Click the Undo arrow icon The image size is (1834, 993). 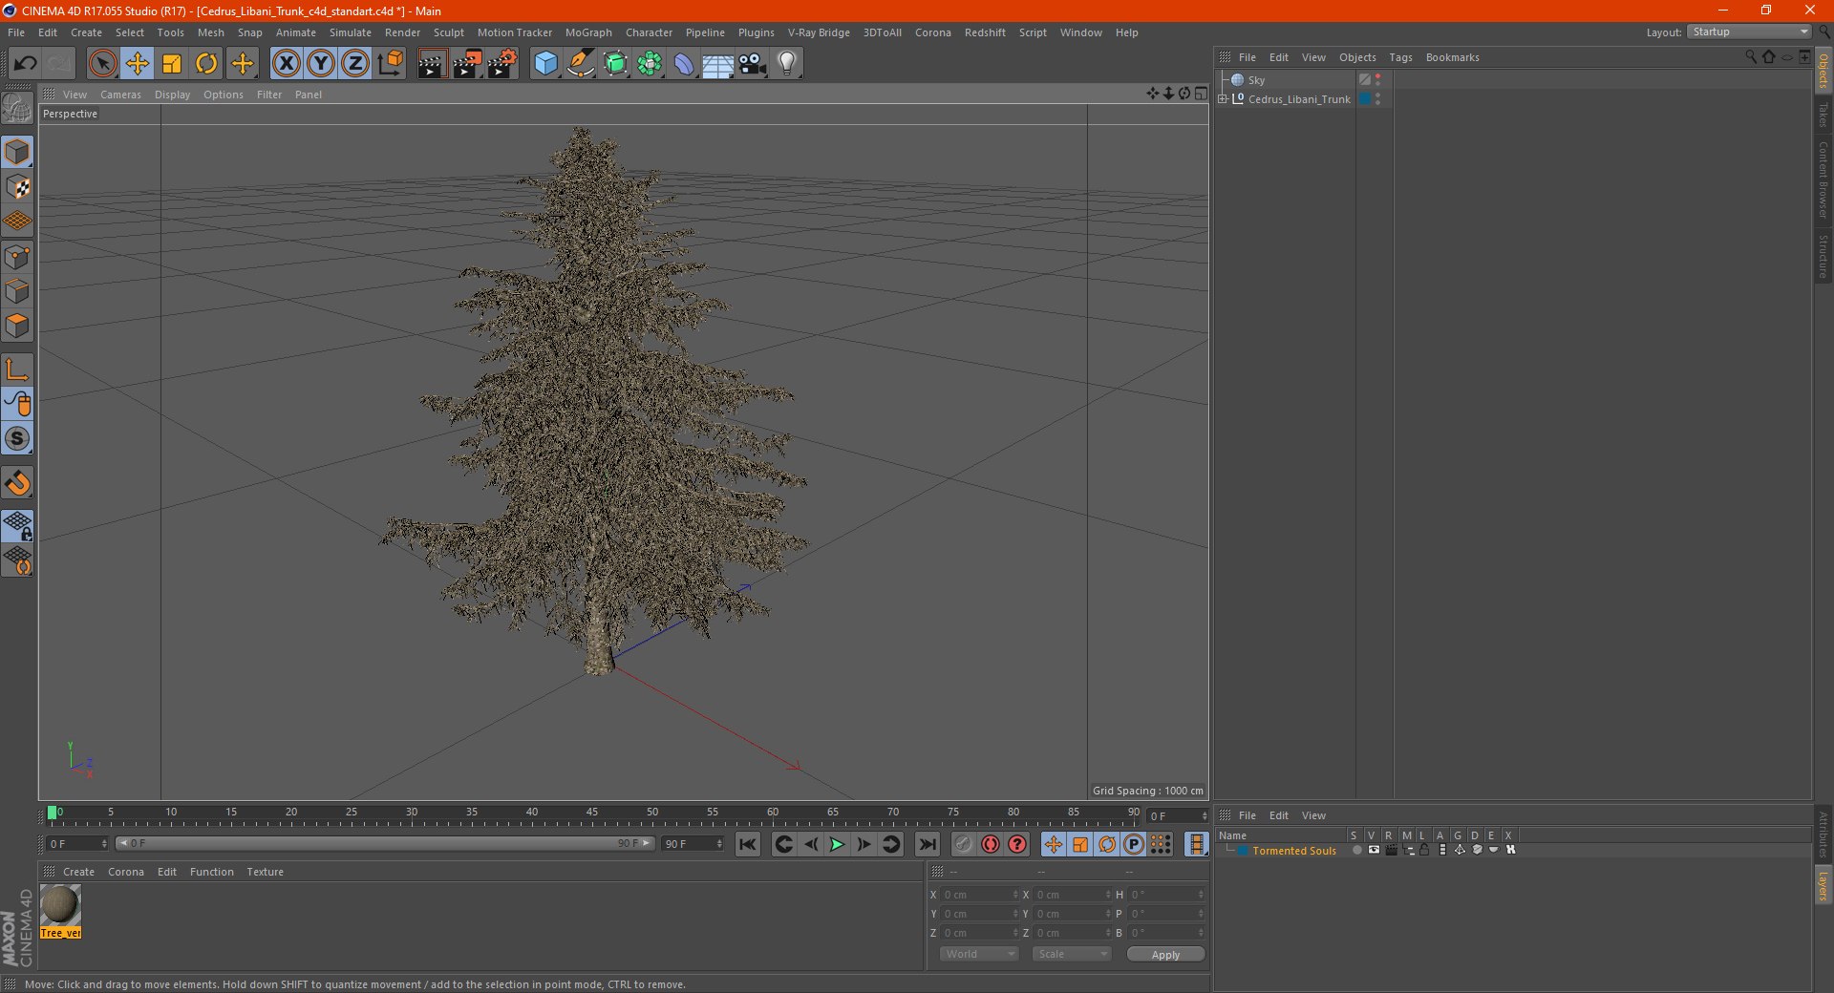(x=25, y=64)
